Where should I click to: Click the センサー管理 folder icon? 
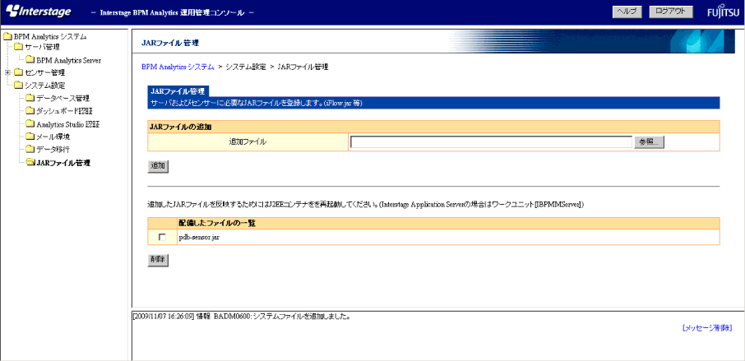[18, 72]
